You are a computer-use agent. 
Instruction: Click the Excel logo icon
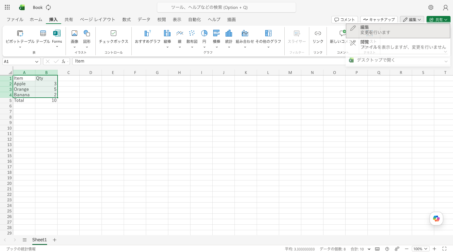pos(22,7)
